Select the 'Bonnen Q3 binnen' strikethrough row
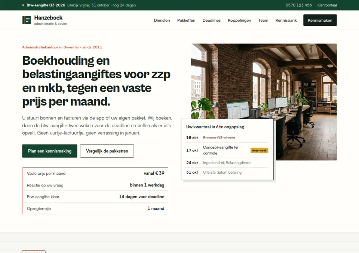359x253 pixels. click(227, 138)
